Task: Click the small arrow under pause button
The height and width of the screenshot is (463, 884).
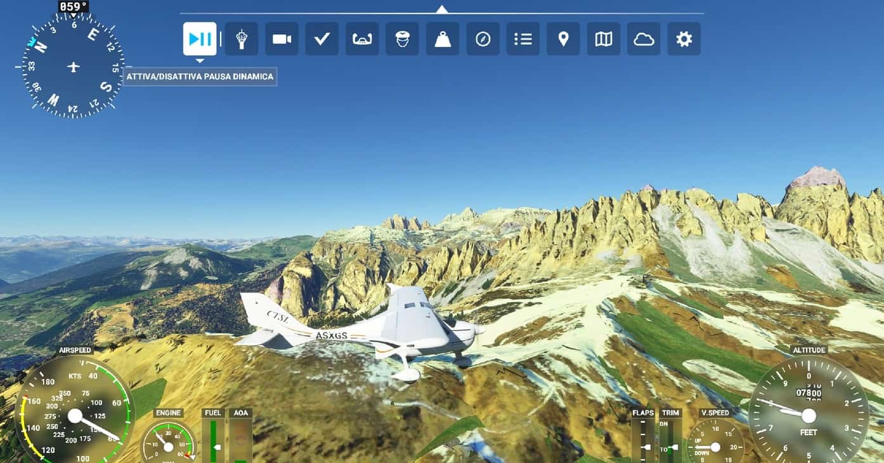Action: [x=200, y=61]
